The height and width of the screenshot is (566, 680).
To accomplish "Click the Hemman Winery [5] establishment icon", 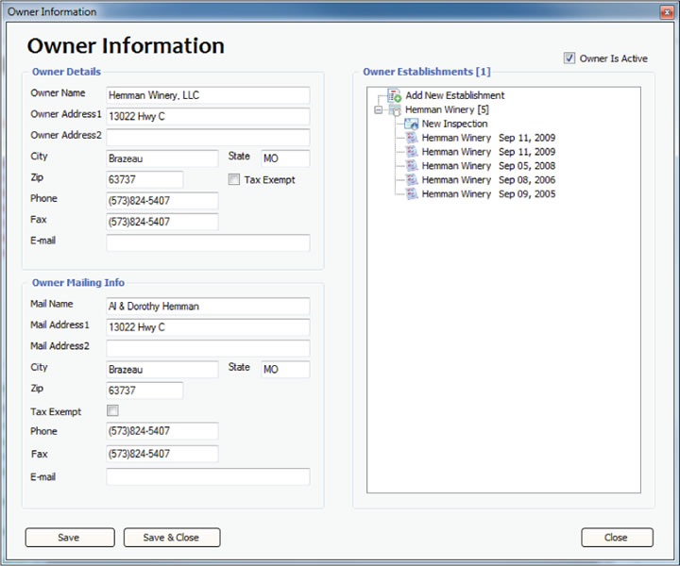I will 395,110.
